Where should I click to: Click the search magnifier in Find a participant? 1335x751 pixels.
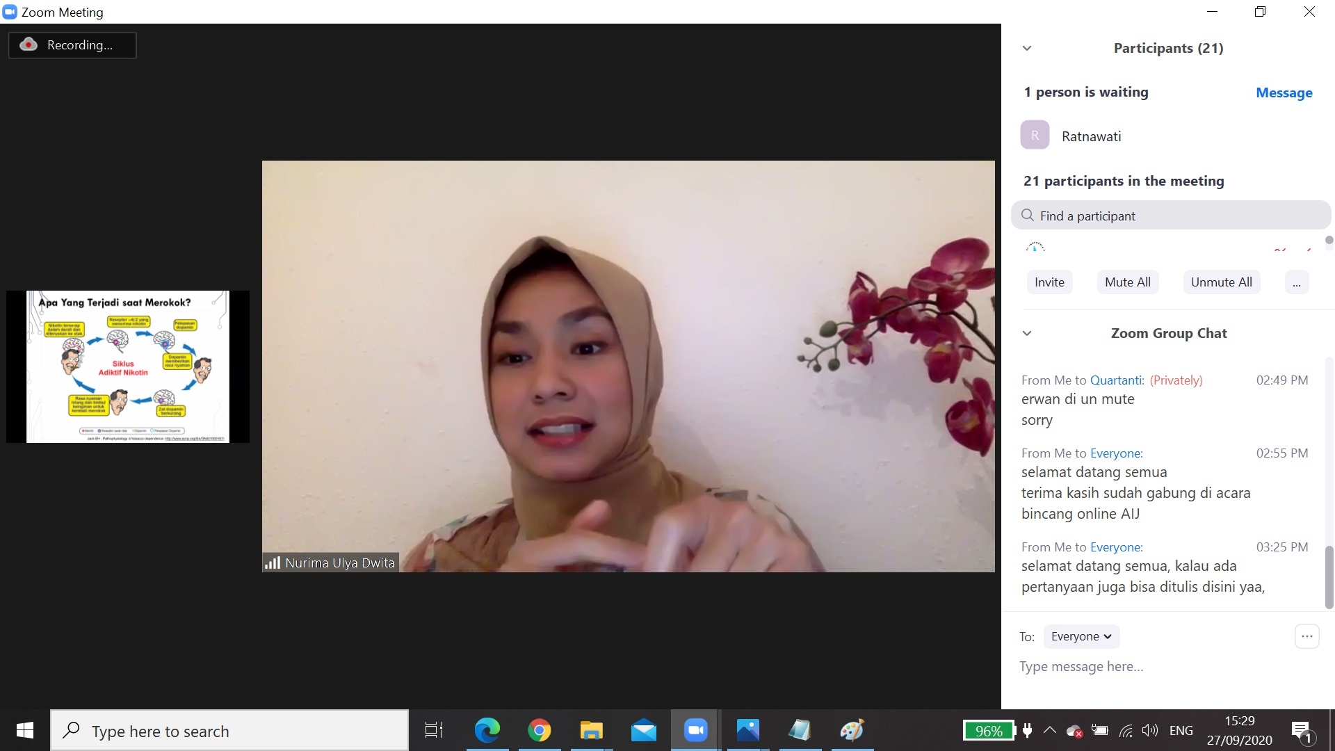[1027, 216]
